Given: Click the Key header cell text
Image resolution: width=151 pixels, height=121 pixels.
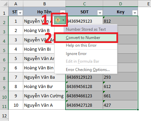Looking at the screenshot, I should [x=120, y=12].
